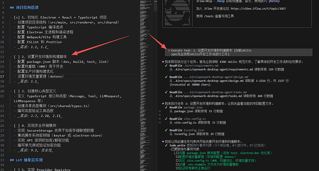Click the [ ] checkbox of task 3
319x171 pixels.
17,91
